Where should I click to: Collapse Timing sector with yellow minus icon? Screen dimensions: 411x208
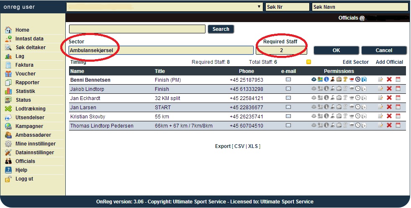pos(308,62)
